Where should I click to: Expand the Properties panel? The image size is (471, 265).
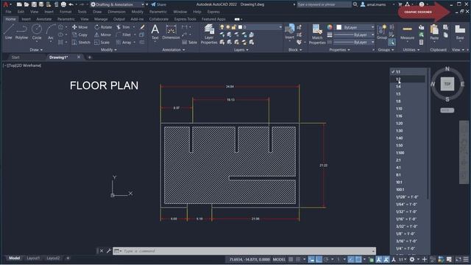339,50
